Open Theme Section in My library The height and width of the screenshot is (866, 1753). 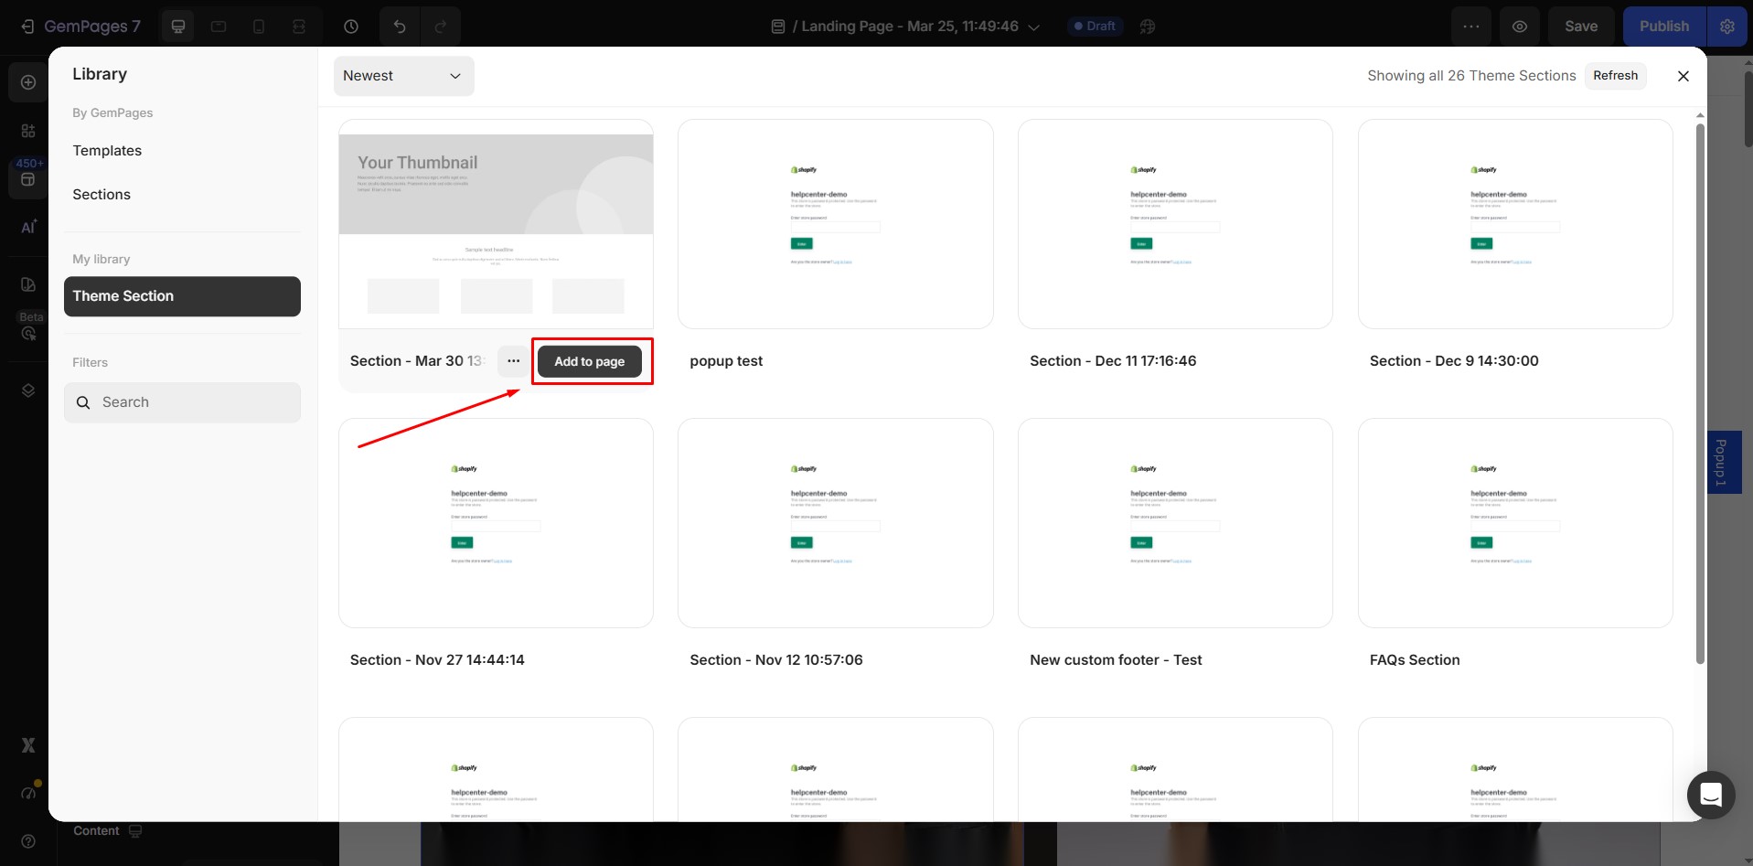tap(182, 296)
